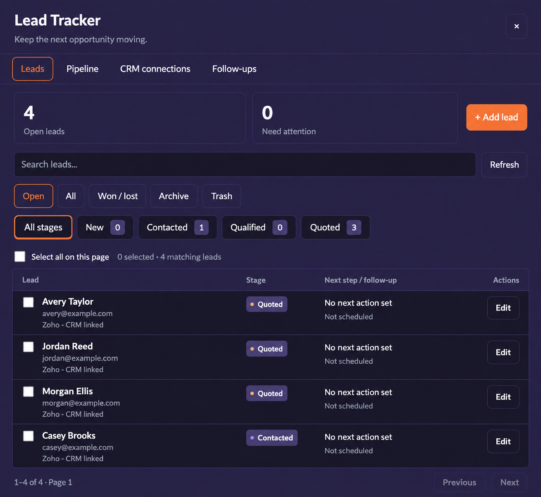Click the Add lead button
Screen dimensions: 541x497
[496, 117]
